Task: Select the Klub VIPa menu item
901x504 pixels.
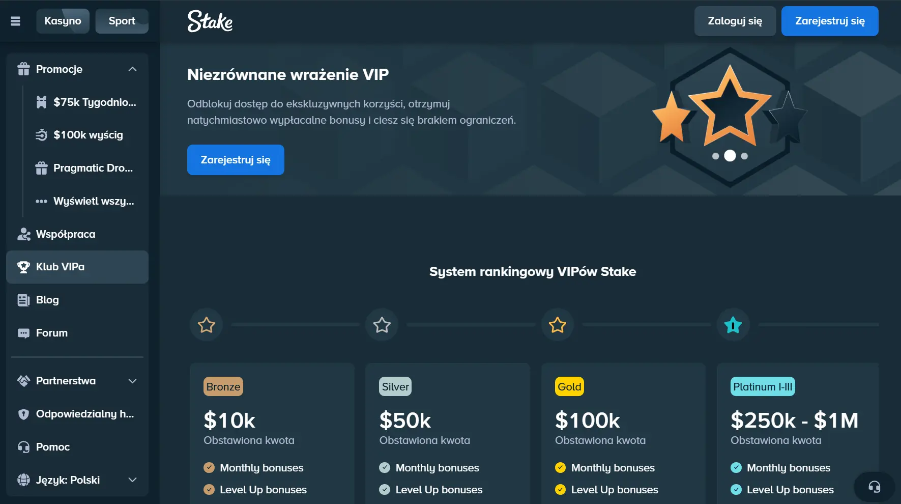Action: [77, 267]
